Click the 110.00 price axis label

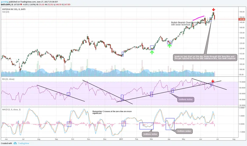pyautogui.click(x=242, y=59)
